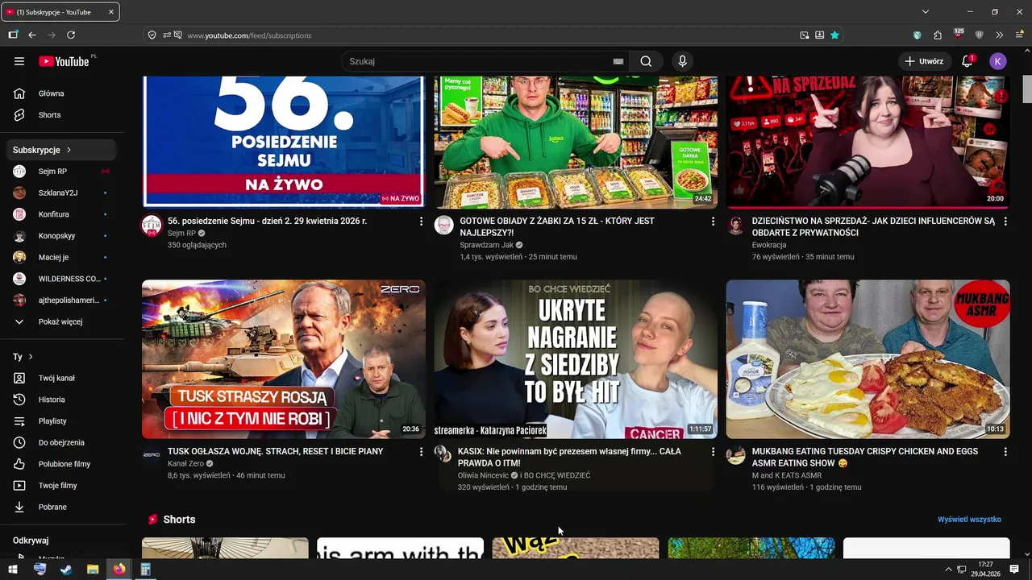Show more browser toolbar items chevron

(999, 35)
